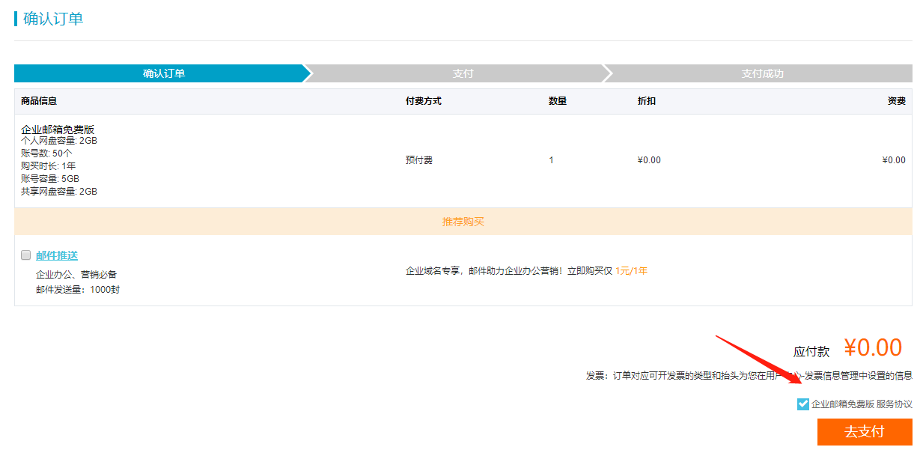
Task: Open the 邮件推送 link
Action: click(x=57, y=255)
